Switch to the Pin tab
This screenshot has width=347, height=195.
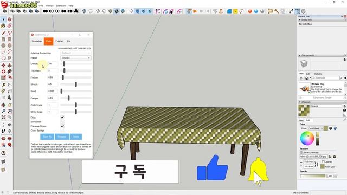[x=69, y=41]
